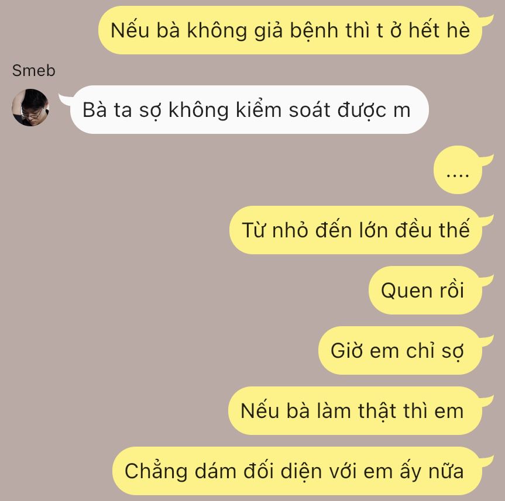Image resolution: width=505 pixels, height=501 pixels.
Task: Click the word 'hè' ending the top message
Action: pyautogui.click(x=458, y=30)
